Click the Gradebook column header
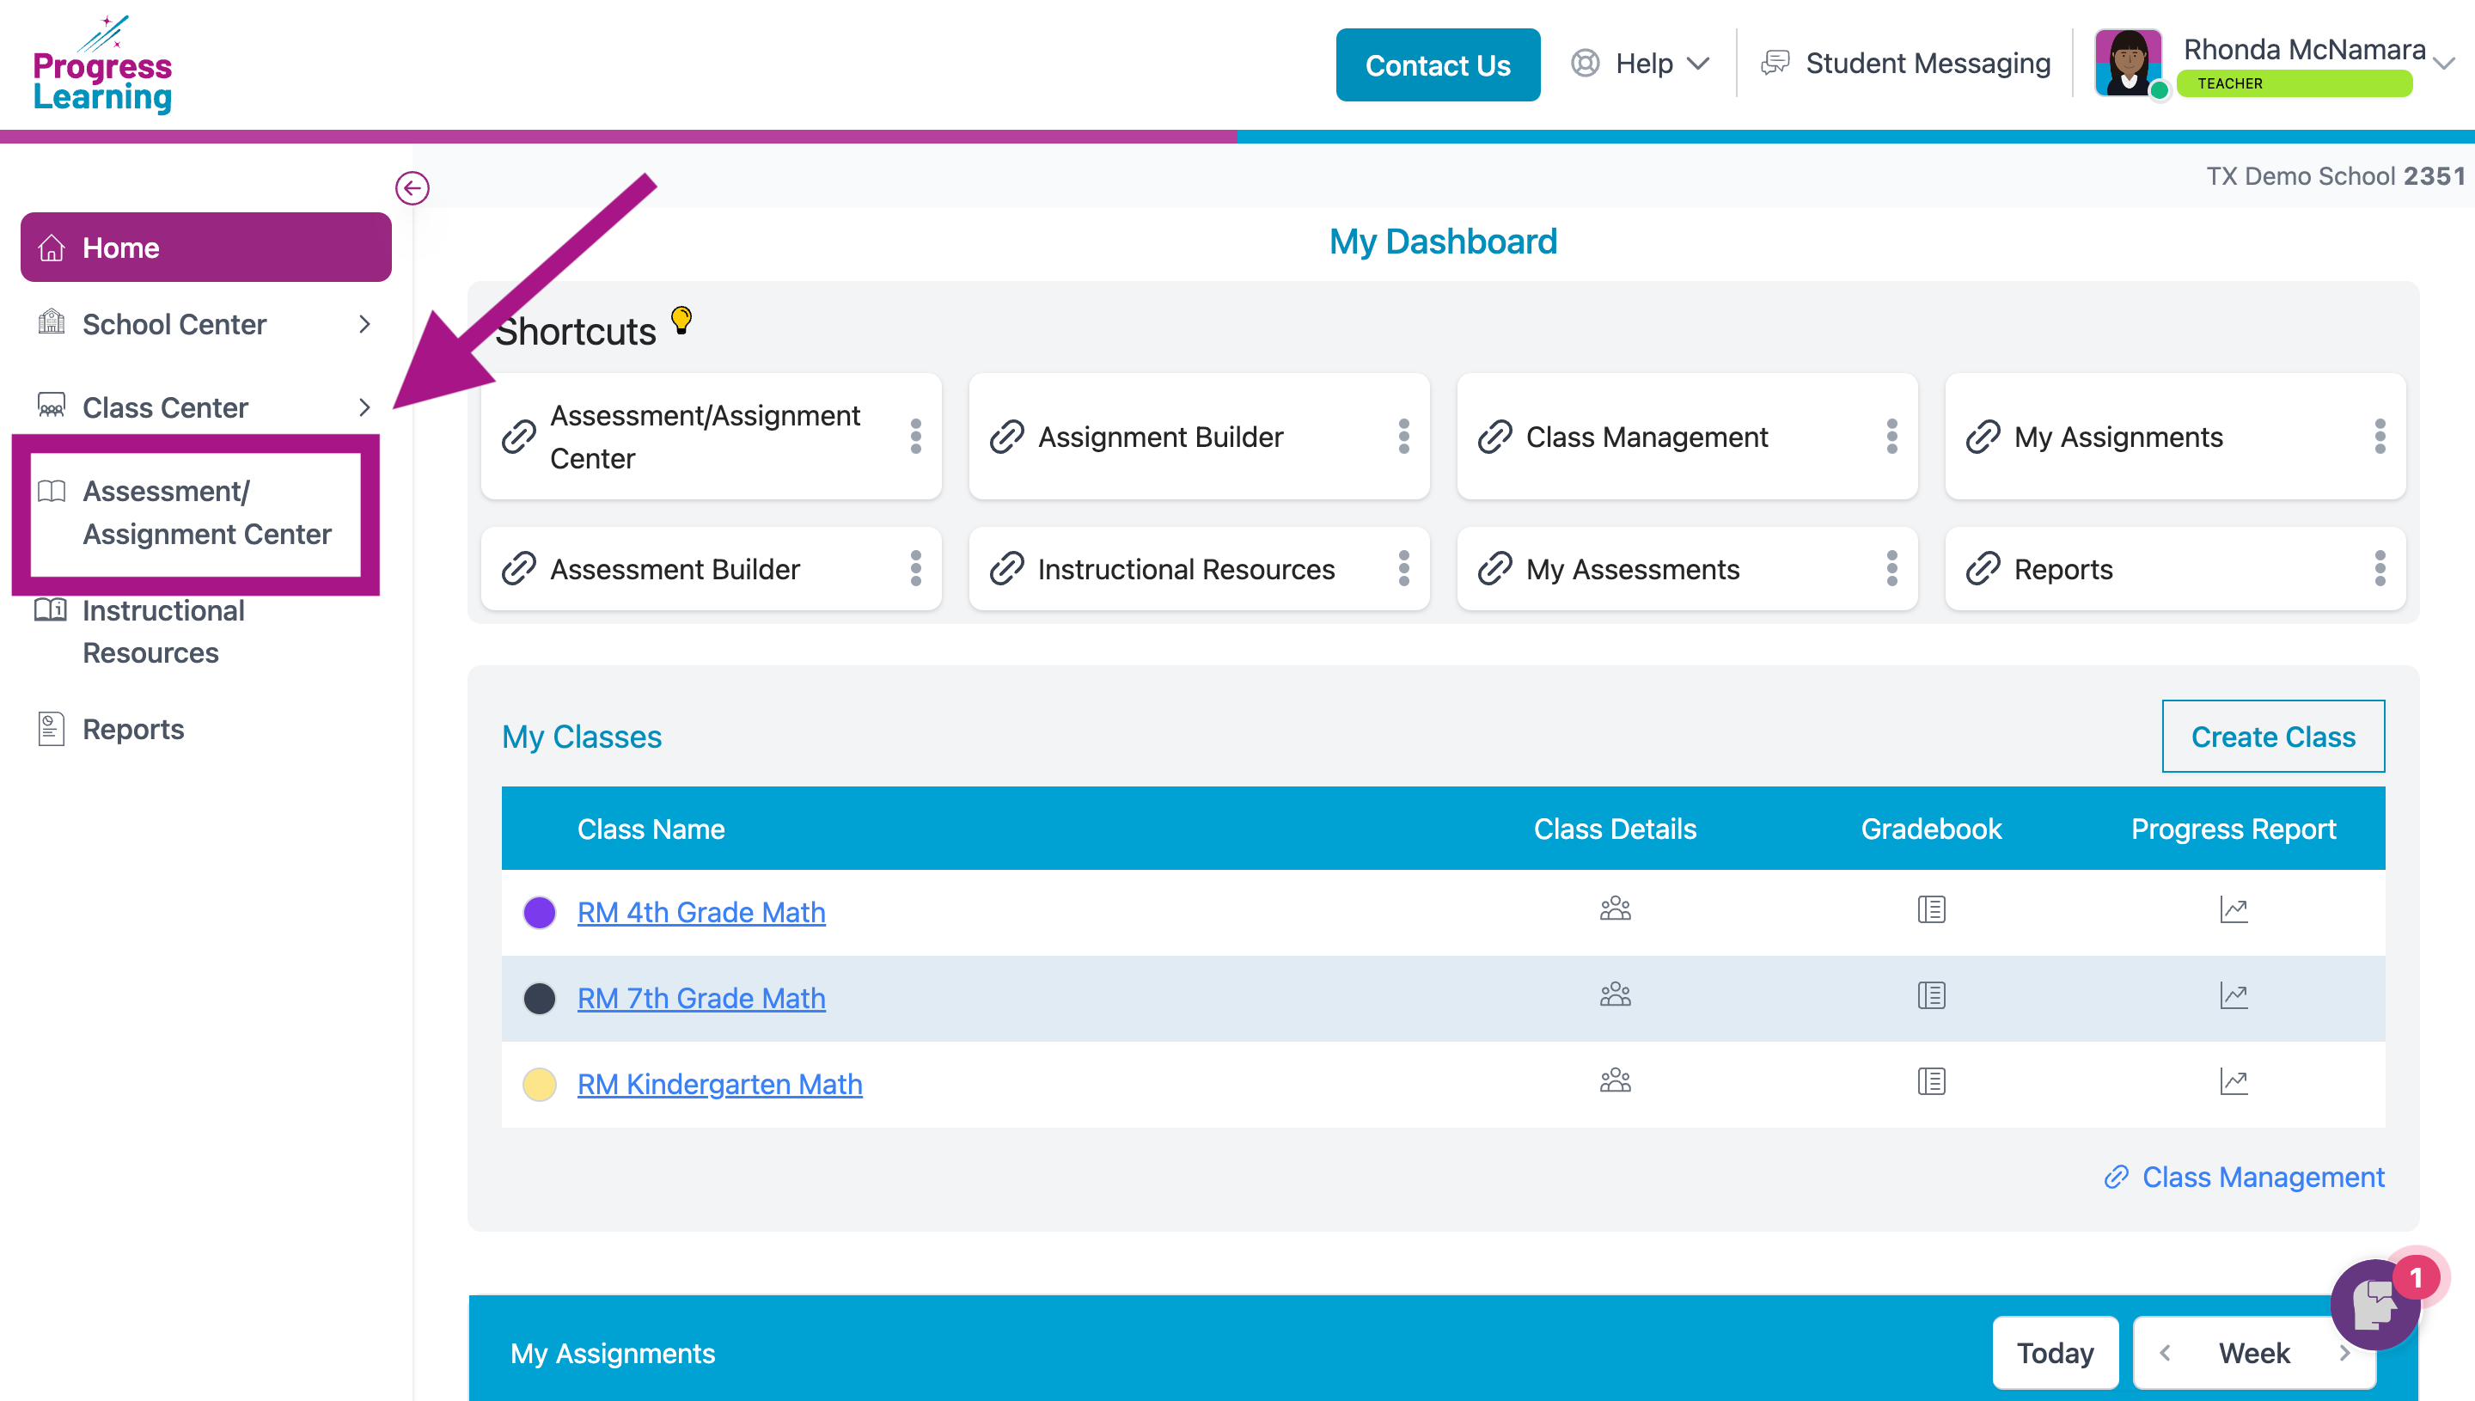This screenshot has height=1401, width=2475. [1930, 829]
